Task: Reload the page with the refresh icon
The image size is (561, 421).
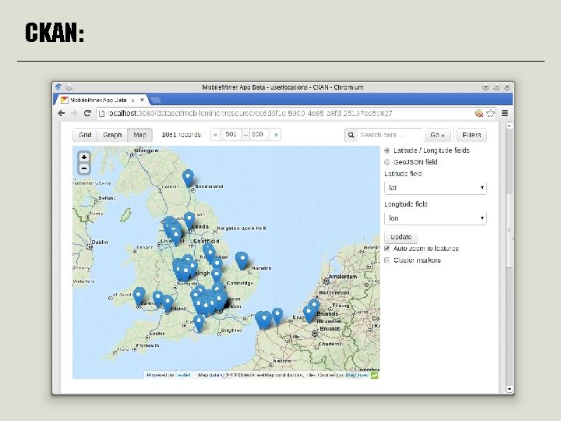Action: 88,113
